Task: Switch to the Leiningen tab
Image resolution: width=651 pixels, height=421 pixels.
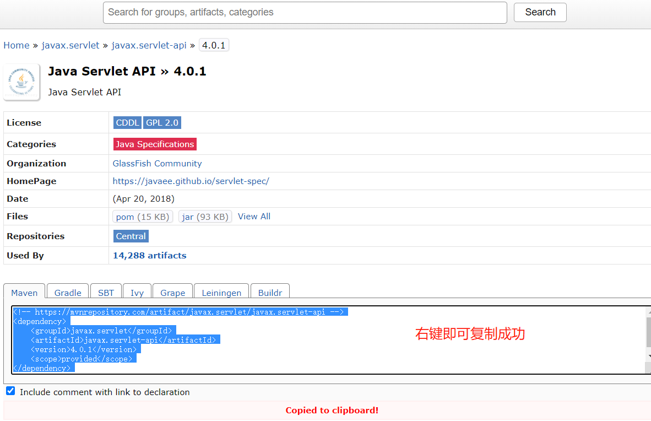Action: pyautogui.click(x=221, y=292)
